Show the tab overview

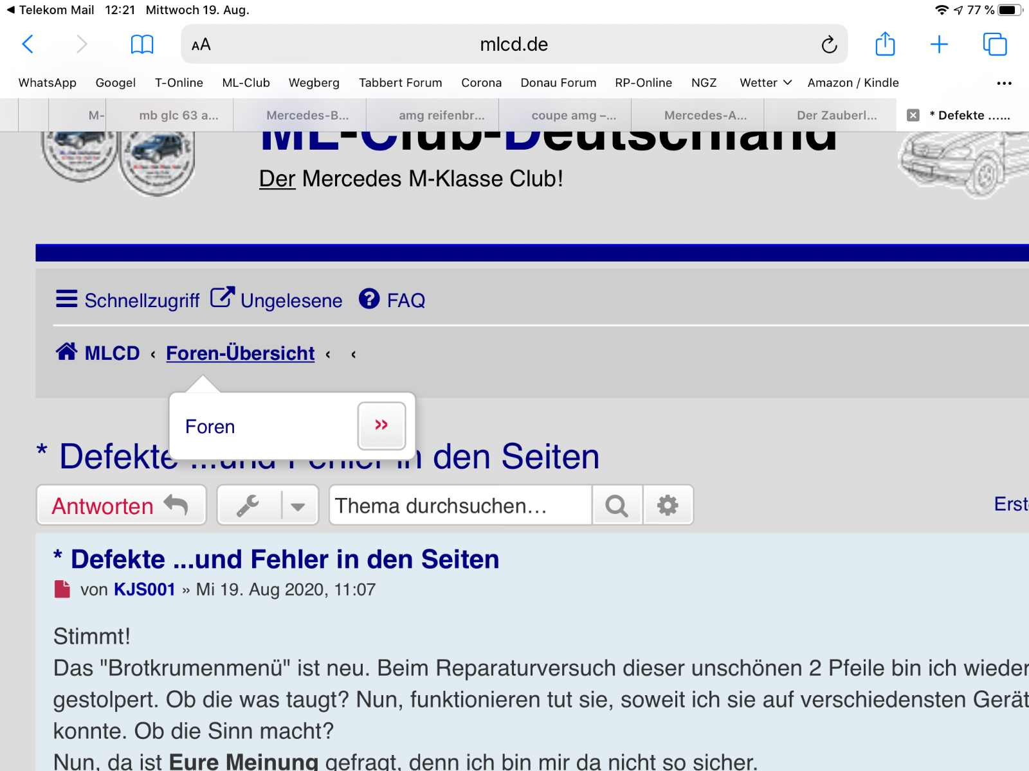click(x=994, y=44)
